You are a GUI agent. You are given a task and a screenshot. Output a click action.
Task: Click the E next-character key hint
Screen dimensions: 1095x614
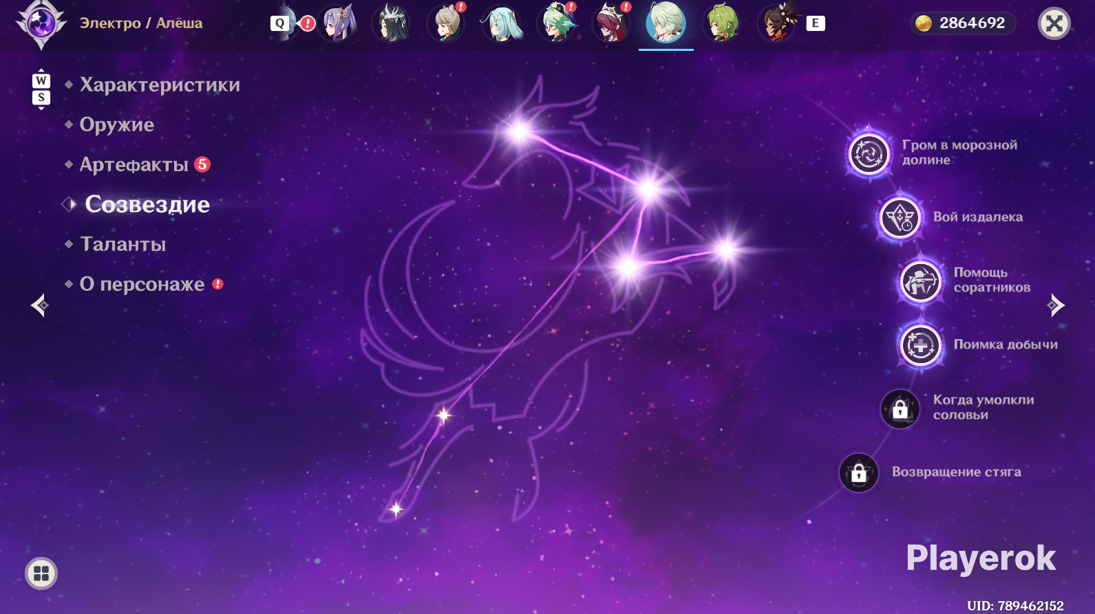coord(816,23)
